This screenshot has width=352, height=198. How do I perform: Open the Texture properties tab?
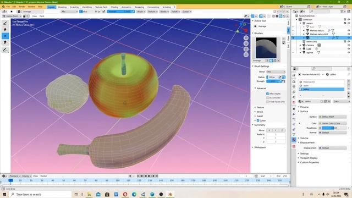294,146
